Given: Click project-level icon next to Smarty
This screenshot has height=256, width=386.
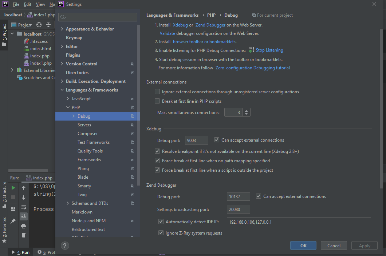Looking at the screenshot, I should point(133,186).
